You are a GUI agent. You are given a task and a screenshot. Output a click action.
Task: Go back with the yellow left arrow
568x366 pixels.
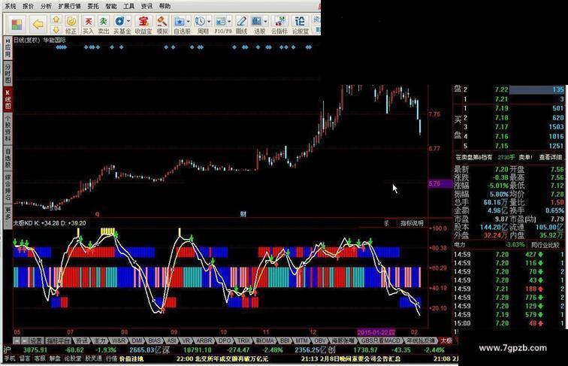point(38,25)
